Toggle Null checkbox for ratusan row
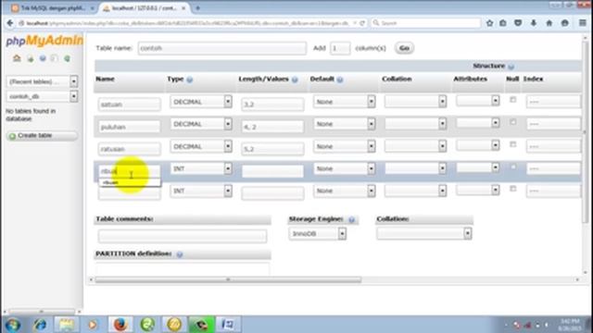 512,144
